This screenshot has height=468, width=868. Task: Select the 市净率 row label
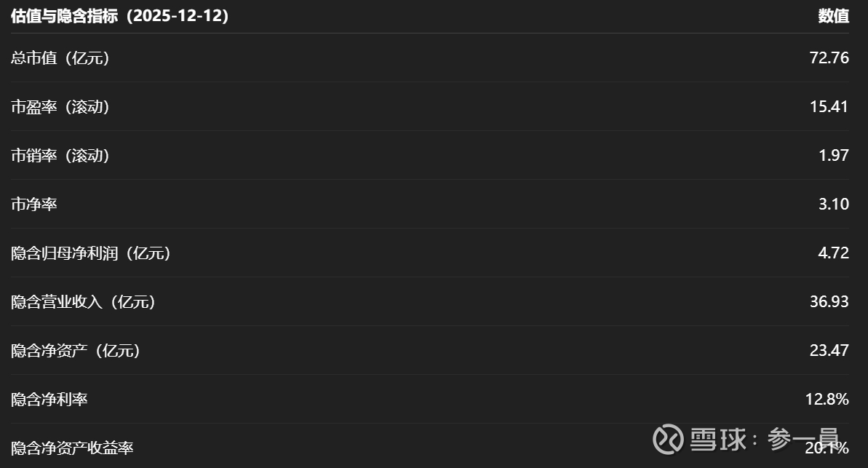[34, 205]
